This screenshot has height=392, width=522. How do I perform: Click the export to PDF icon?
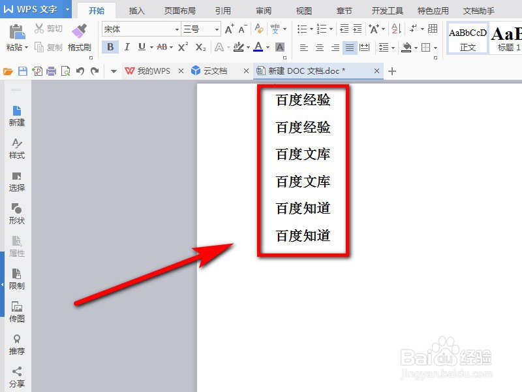pos(37,71)
